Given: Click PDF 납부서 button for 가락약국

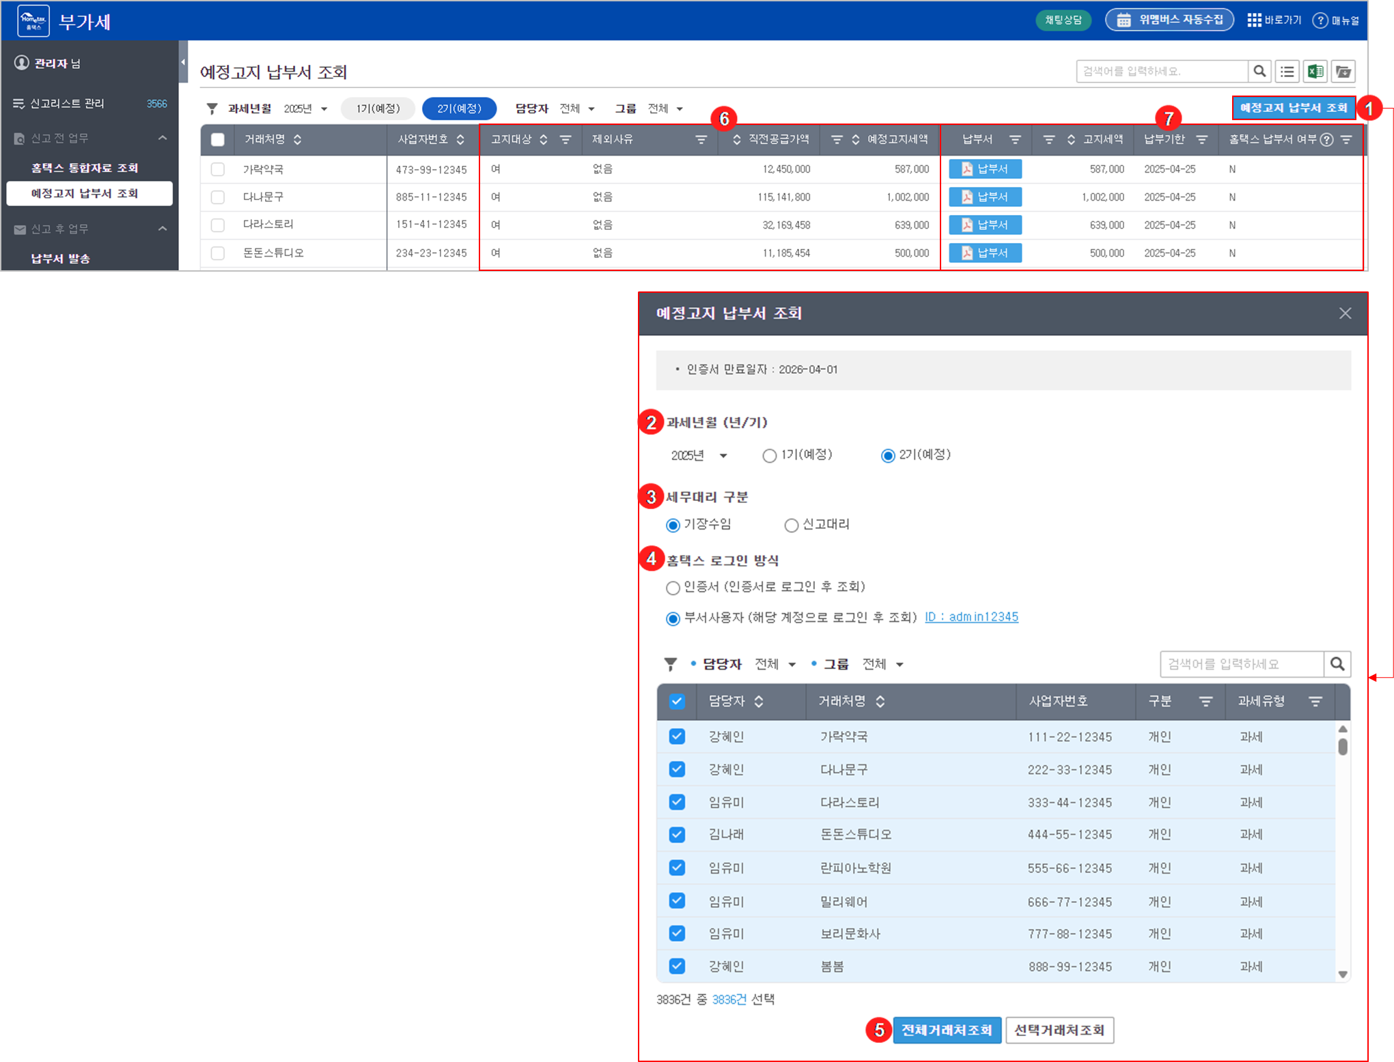Looking at the screenshot, I should click(985, 169).
